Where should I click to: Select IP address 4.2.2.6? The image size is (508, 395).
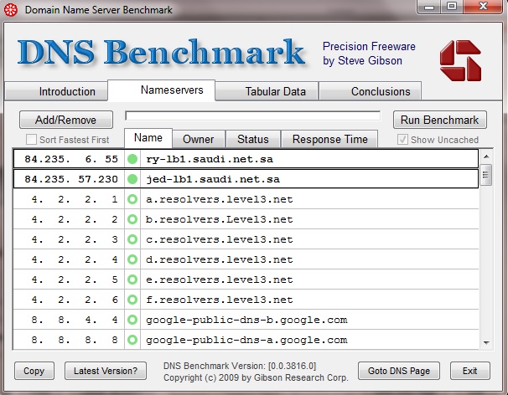(x=75, y=300)
